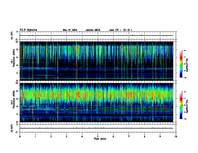The width and height of the screenshot is (198, 153).
Task: Click the ch.3 voltage waveform trace
Action: click(96, 128)
